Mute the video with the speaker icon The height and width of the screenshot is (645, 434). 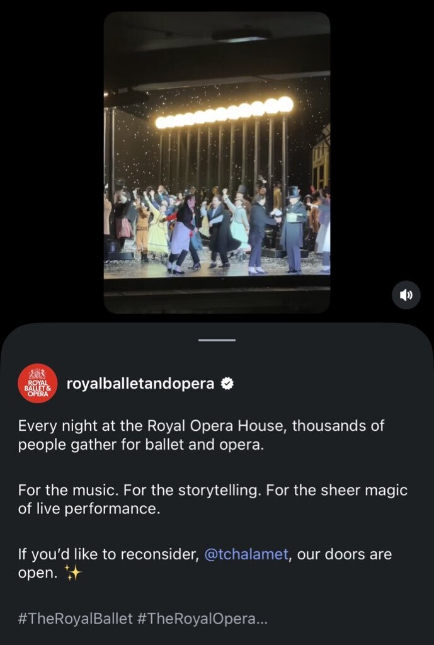pyautogui.click(x=406, y=295)
